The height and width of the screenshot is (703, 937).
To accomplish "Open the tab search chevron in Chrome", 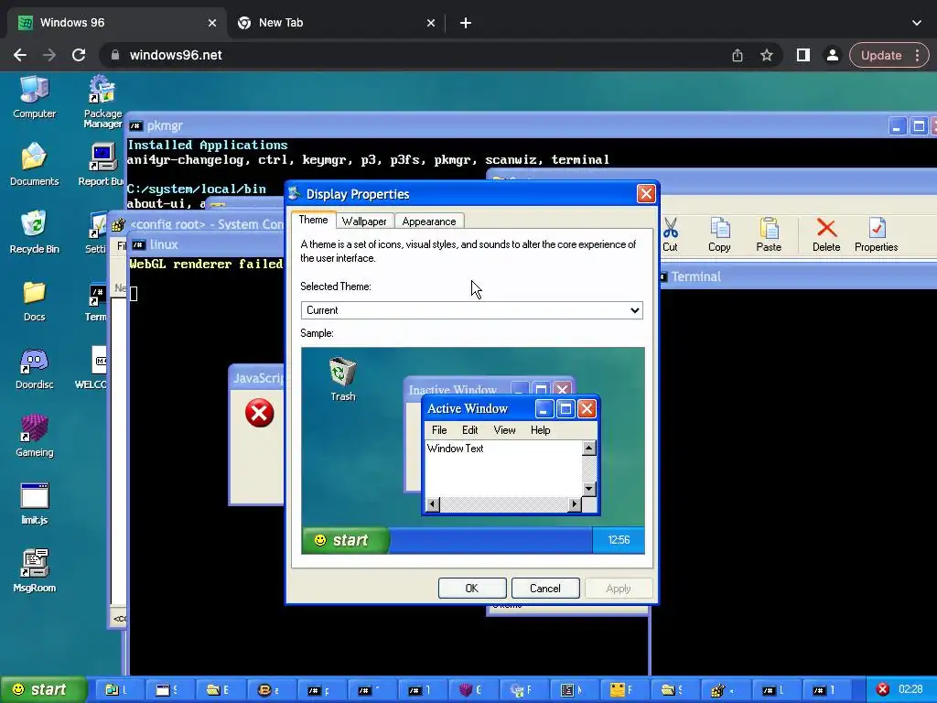I will 917,23.
